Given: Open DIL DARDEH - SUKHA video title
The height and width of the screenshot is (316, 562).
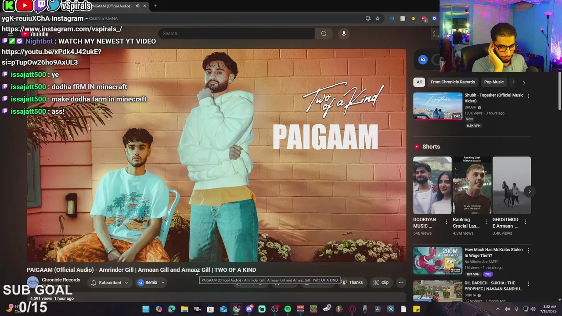Looking at the screenshot, I should pos(494,286).
